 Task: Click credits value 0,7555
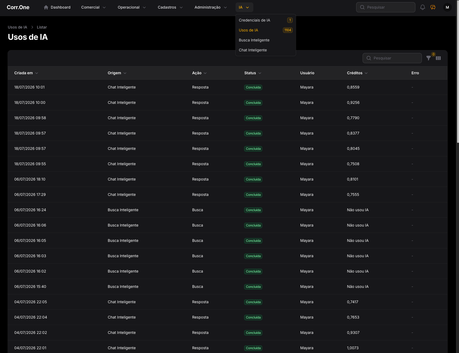[353, 195]
